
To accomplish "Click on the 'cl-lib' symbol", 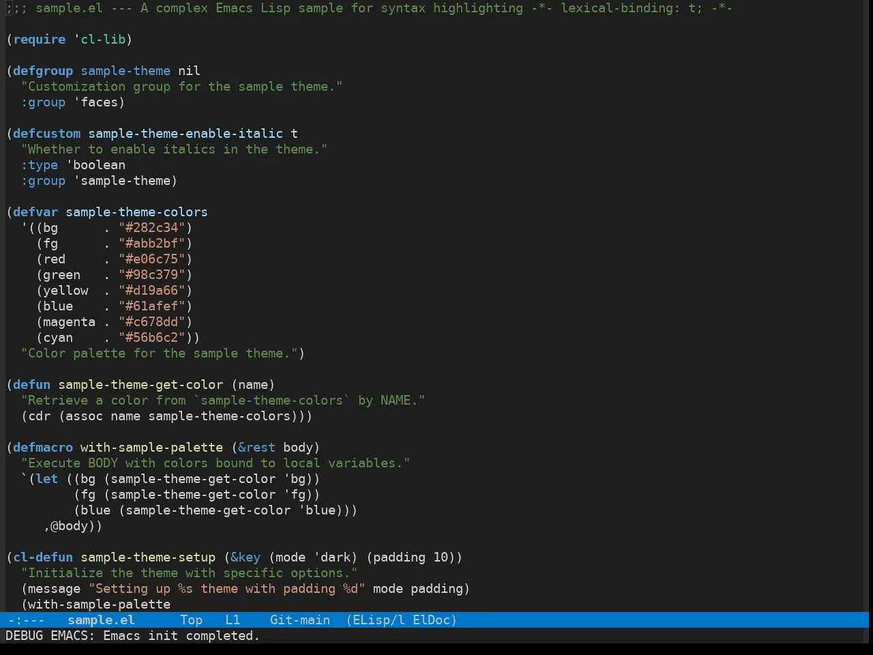I will [103, 39].
